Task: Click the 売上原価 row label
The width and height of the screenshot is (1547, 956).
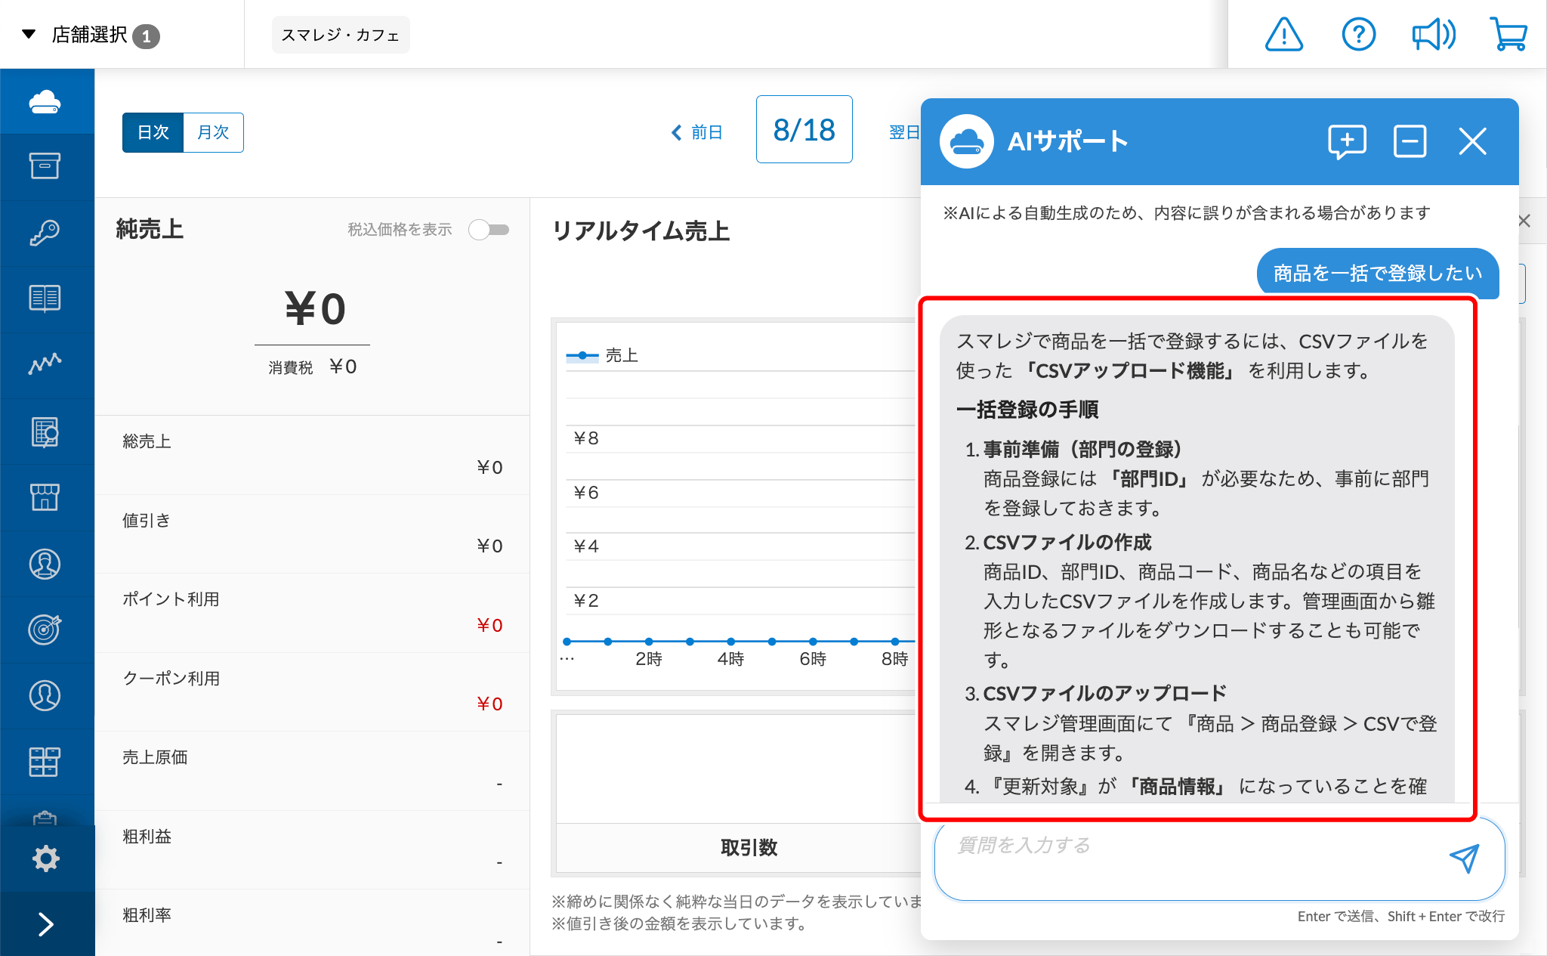Action: click(x=155, y=757)
